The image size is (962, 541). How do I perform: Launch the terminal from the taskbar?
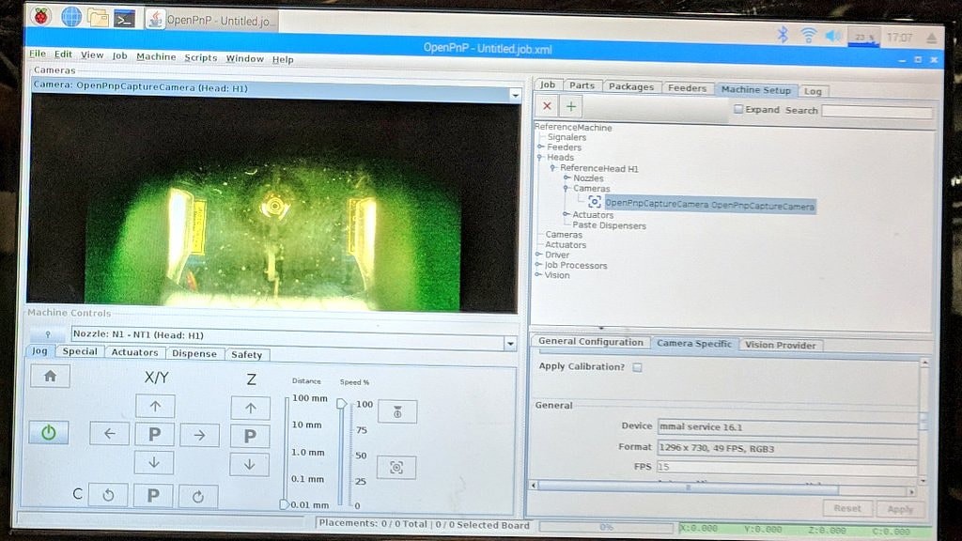point(125,19)
